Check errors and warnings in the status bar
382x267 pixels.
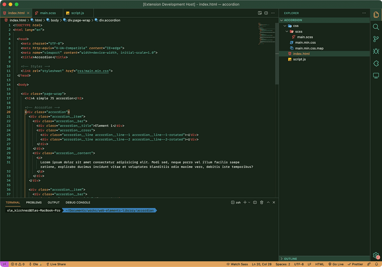pyautogui.click(x=17, y=264)
